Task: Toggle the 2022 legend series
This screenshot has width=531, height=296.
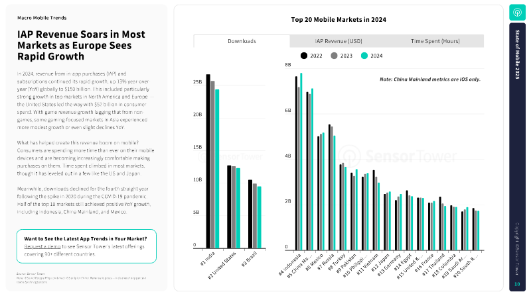Action: [x=311, y=56]
